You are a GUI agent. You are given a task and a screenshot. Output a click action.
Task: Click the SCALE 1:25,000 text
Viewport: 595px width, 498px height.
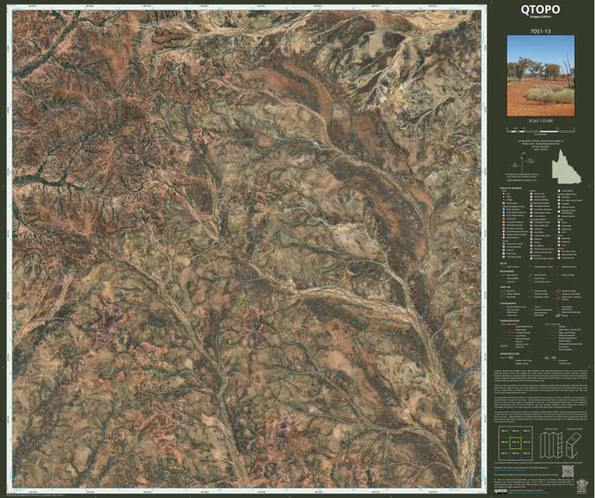[541, 121]
